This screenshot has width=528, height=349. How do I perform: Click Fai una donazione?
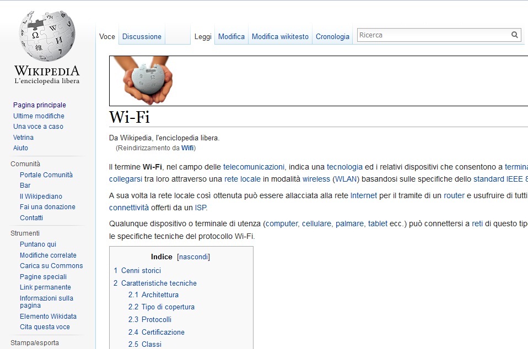47,207
